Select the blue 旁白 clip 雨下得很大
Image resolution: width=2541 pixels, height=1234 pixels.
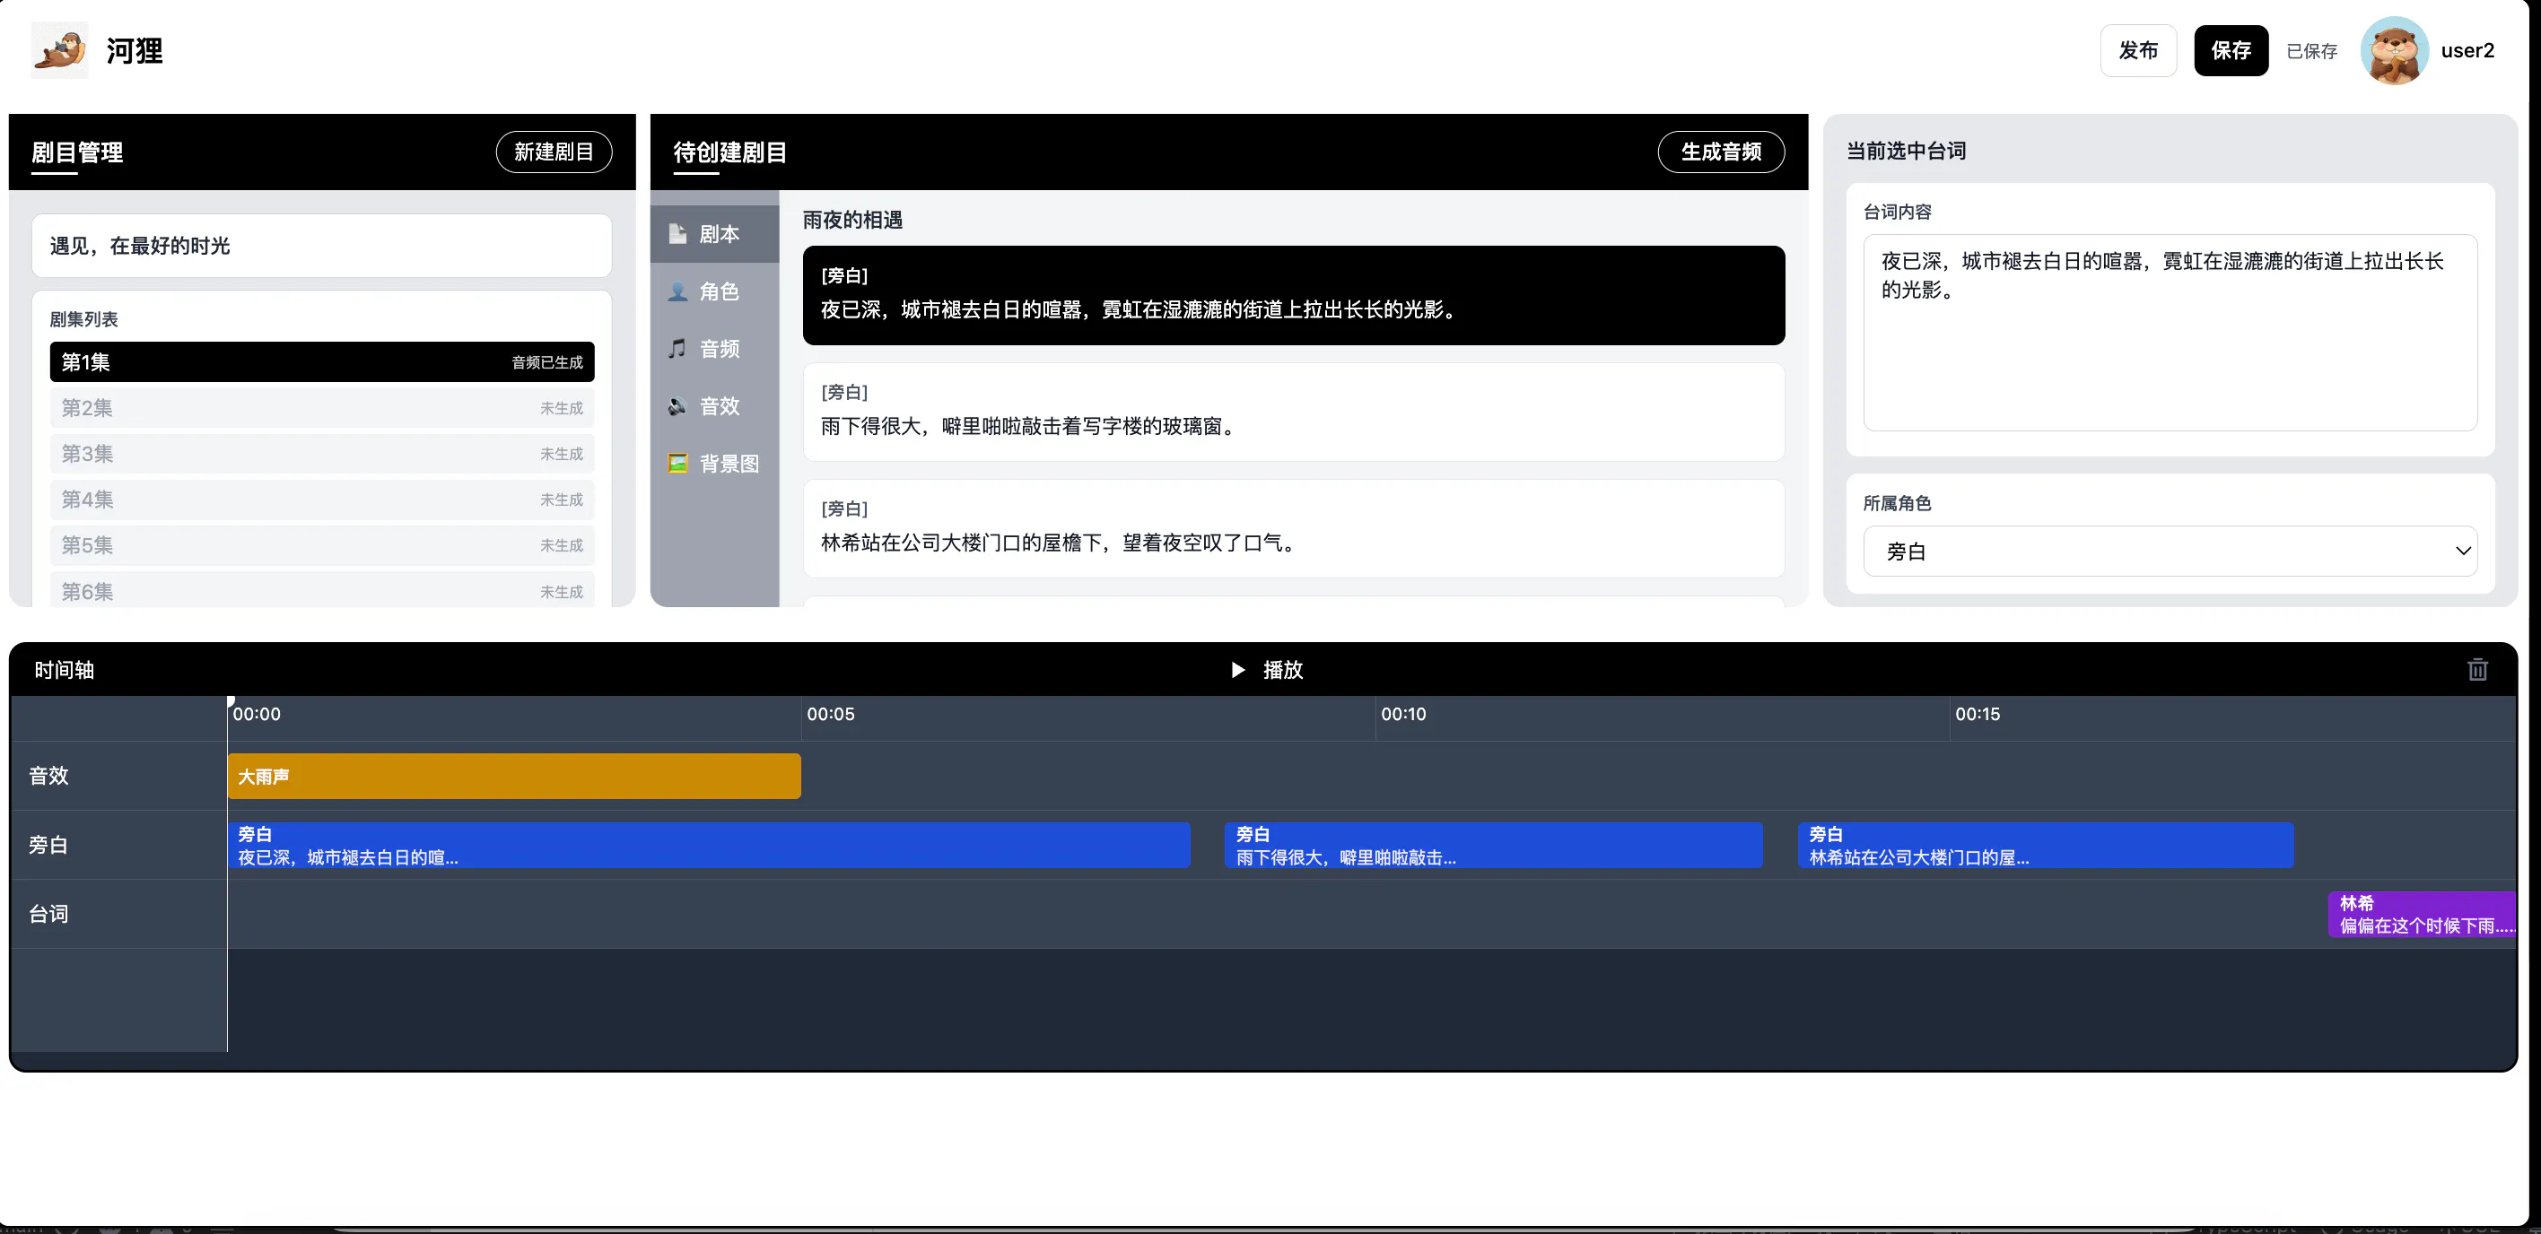pos(1492,845)
